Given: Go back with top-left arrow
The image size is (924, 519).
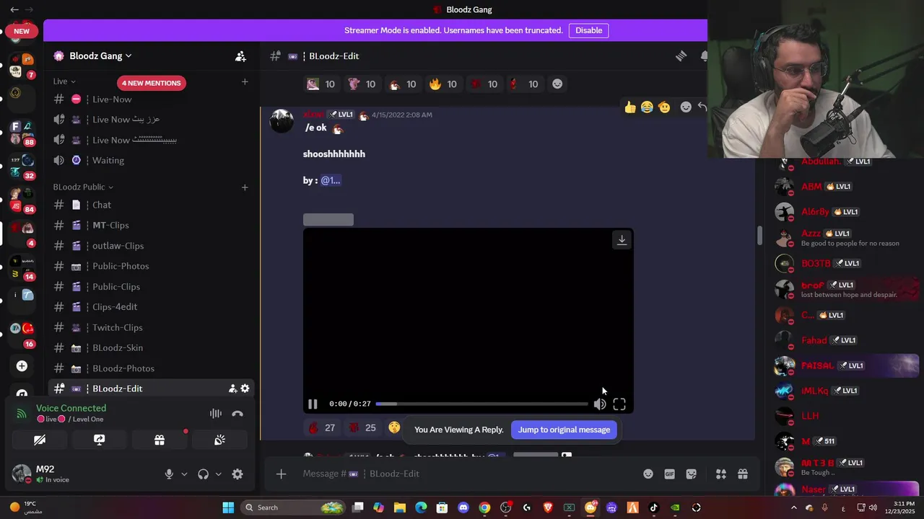Looking at the screenshot, I should point(14,9).
